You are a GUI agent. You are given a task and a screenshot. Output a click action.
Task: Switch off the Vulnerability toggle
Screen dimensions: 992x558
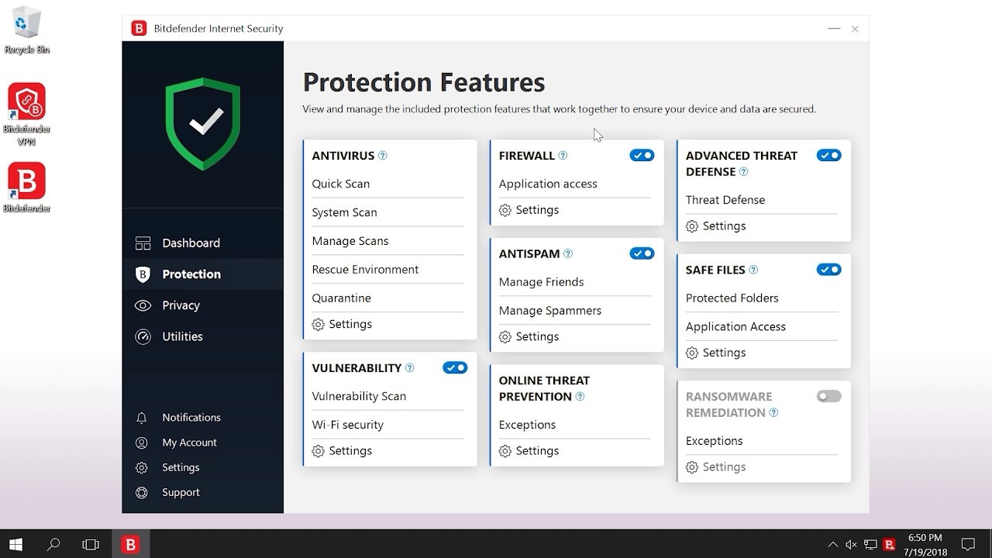(455, 367)
